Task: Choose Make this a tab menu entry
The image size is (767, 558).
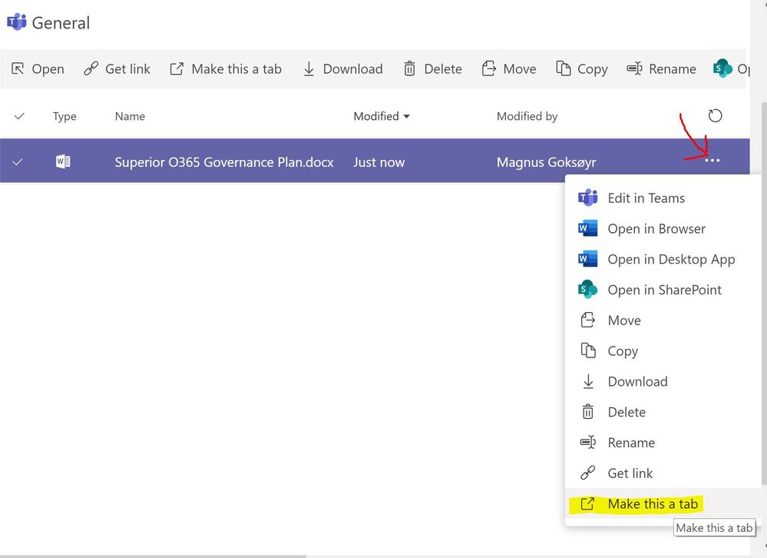Action: pos(663,503)
